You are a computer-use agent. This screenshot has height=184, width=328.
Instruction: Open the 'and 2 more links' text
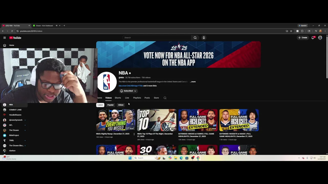point(150,86)
